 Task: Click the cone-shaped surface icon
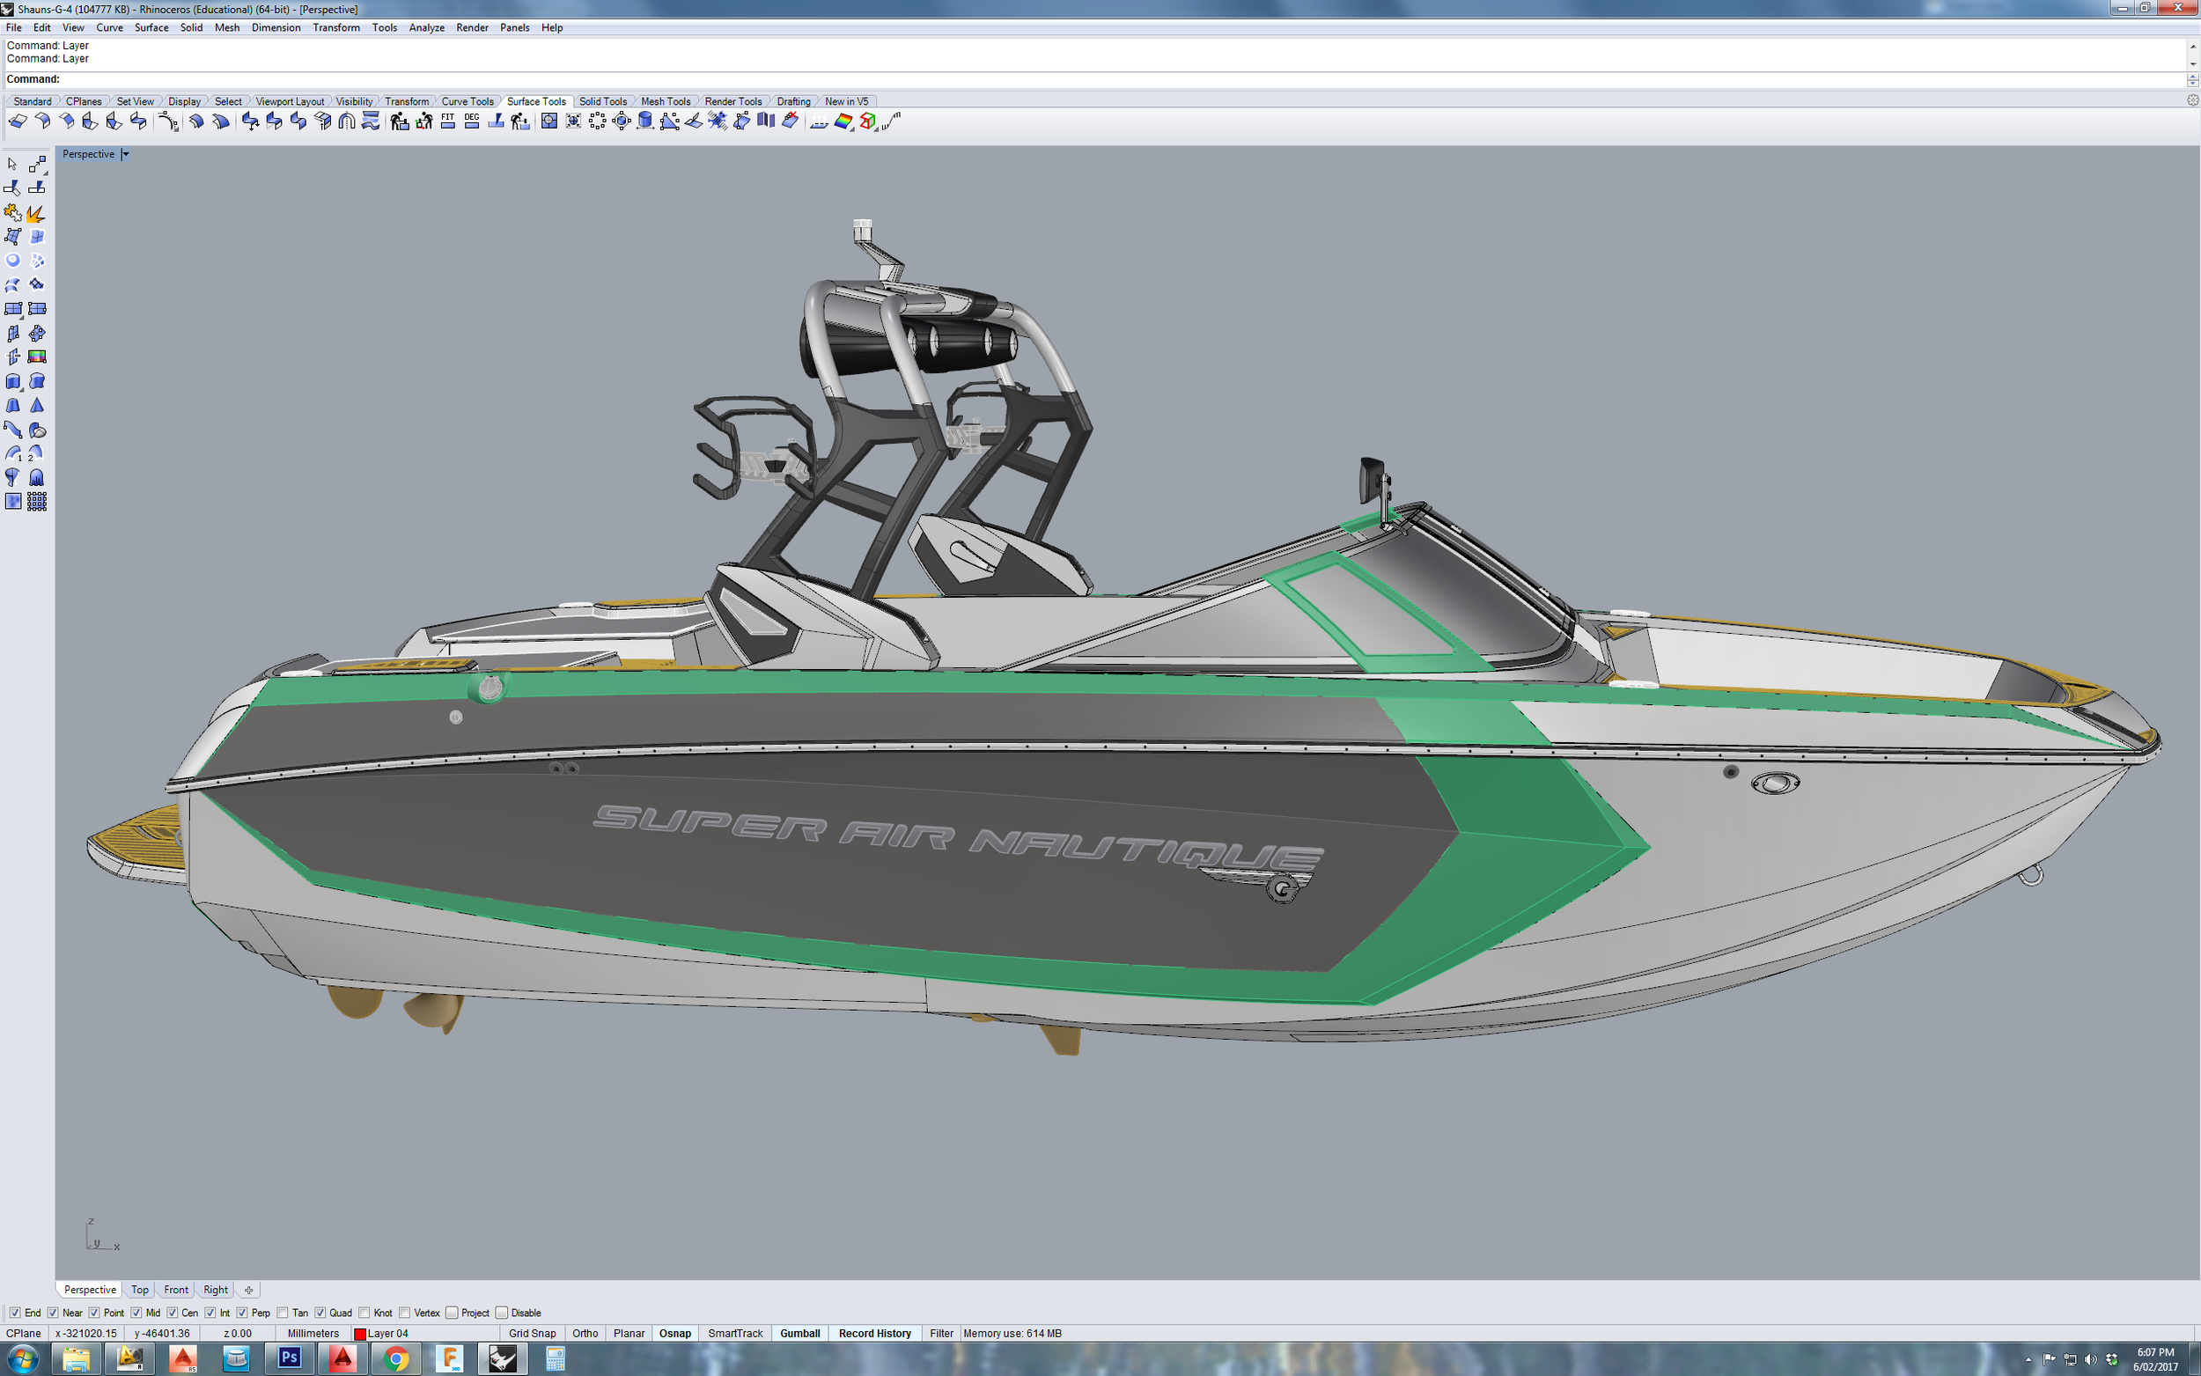click(36, 406)
